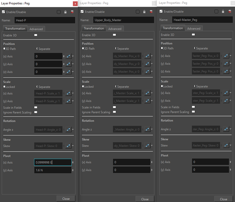Click Head-P Angle z function curve icon
The height and width of the screenshot is (202, 235).
68,130
